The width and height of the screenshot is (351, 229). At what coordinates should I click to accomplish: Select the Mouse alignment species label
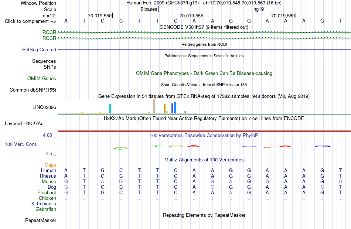pyautogui.click(x=49, y=182)
